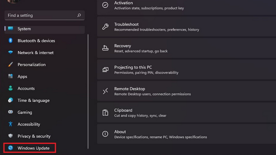Open the Apps sidebar icon

[x=10, y=76]
